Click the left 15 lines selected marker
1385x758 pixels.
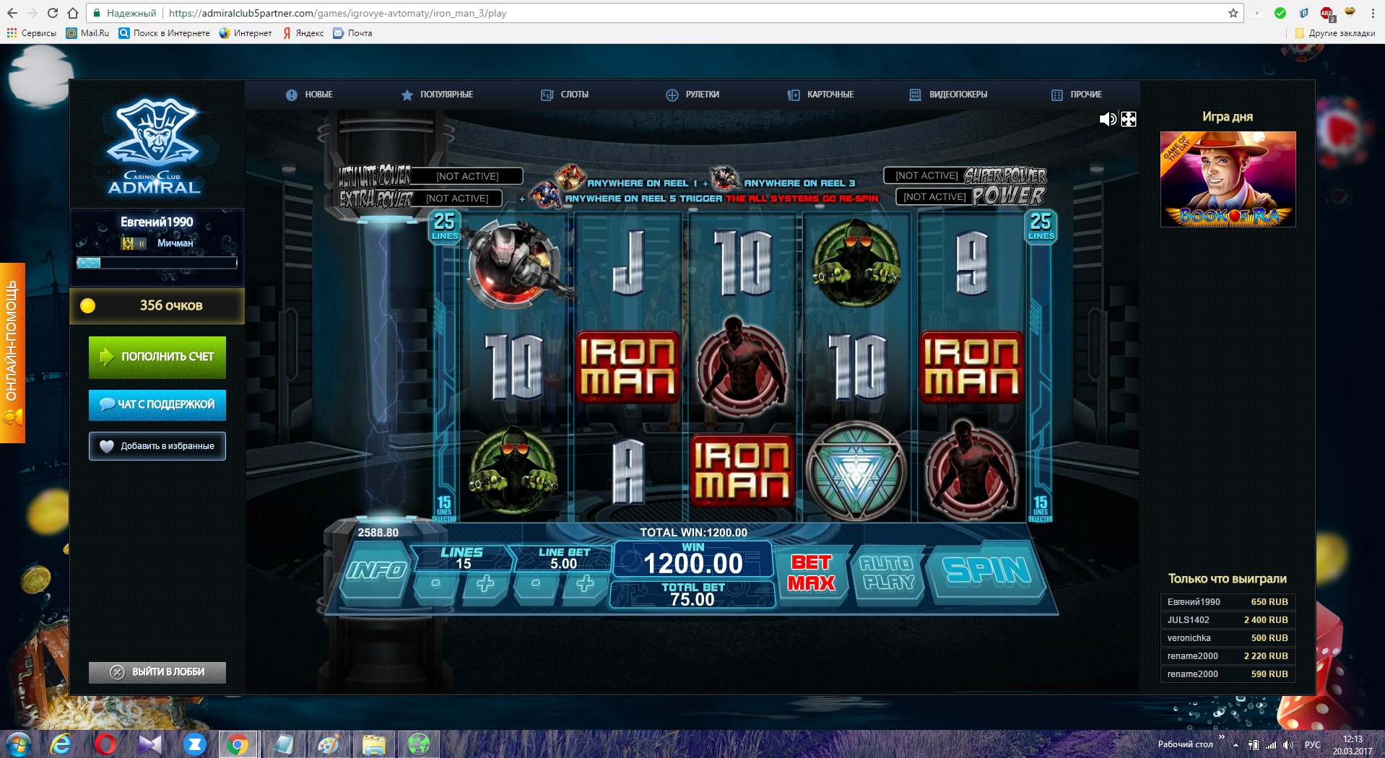click(x=444, y=508)
